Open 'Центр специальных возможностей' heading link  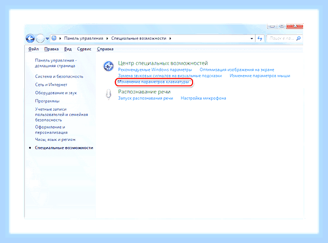[163, 63]
